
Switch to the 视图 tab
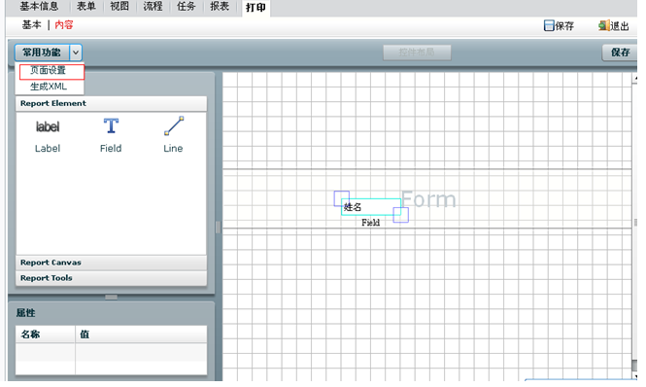coord(119,6)
